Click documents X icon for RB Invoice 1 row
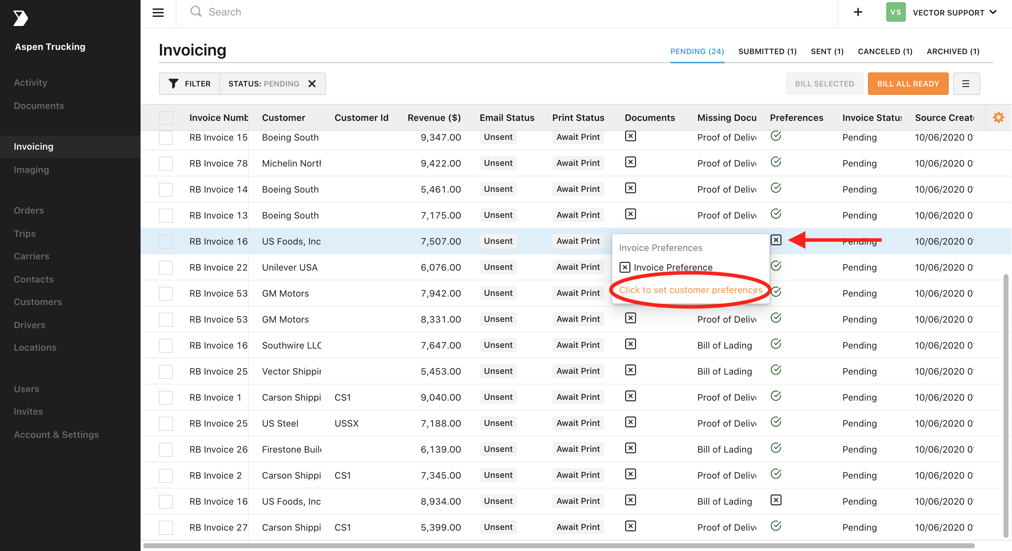The image size is (1012, 551). 630,396
